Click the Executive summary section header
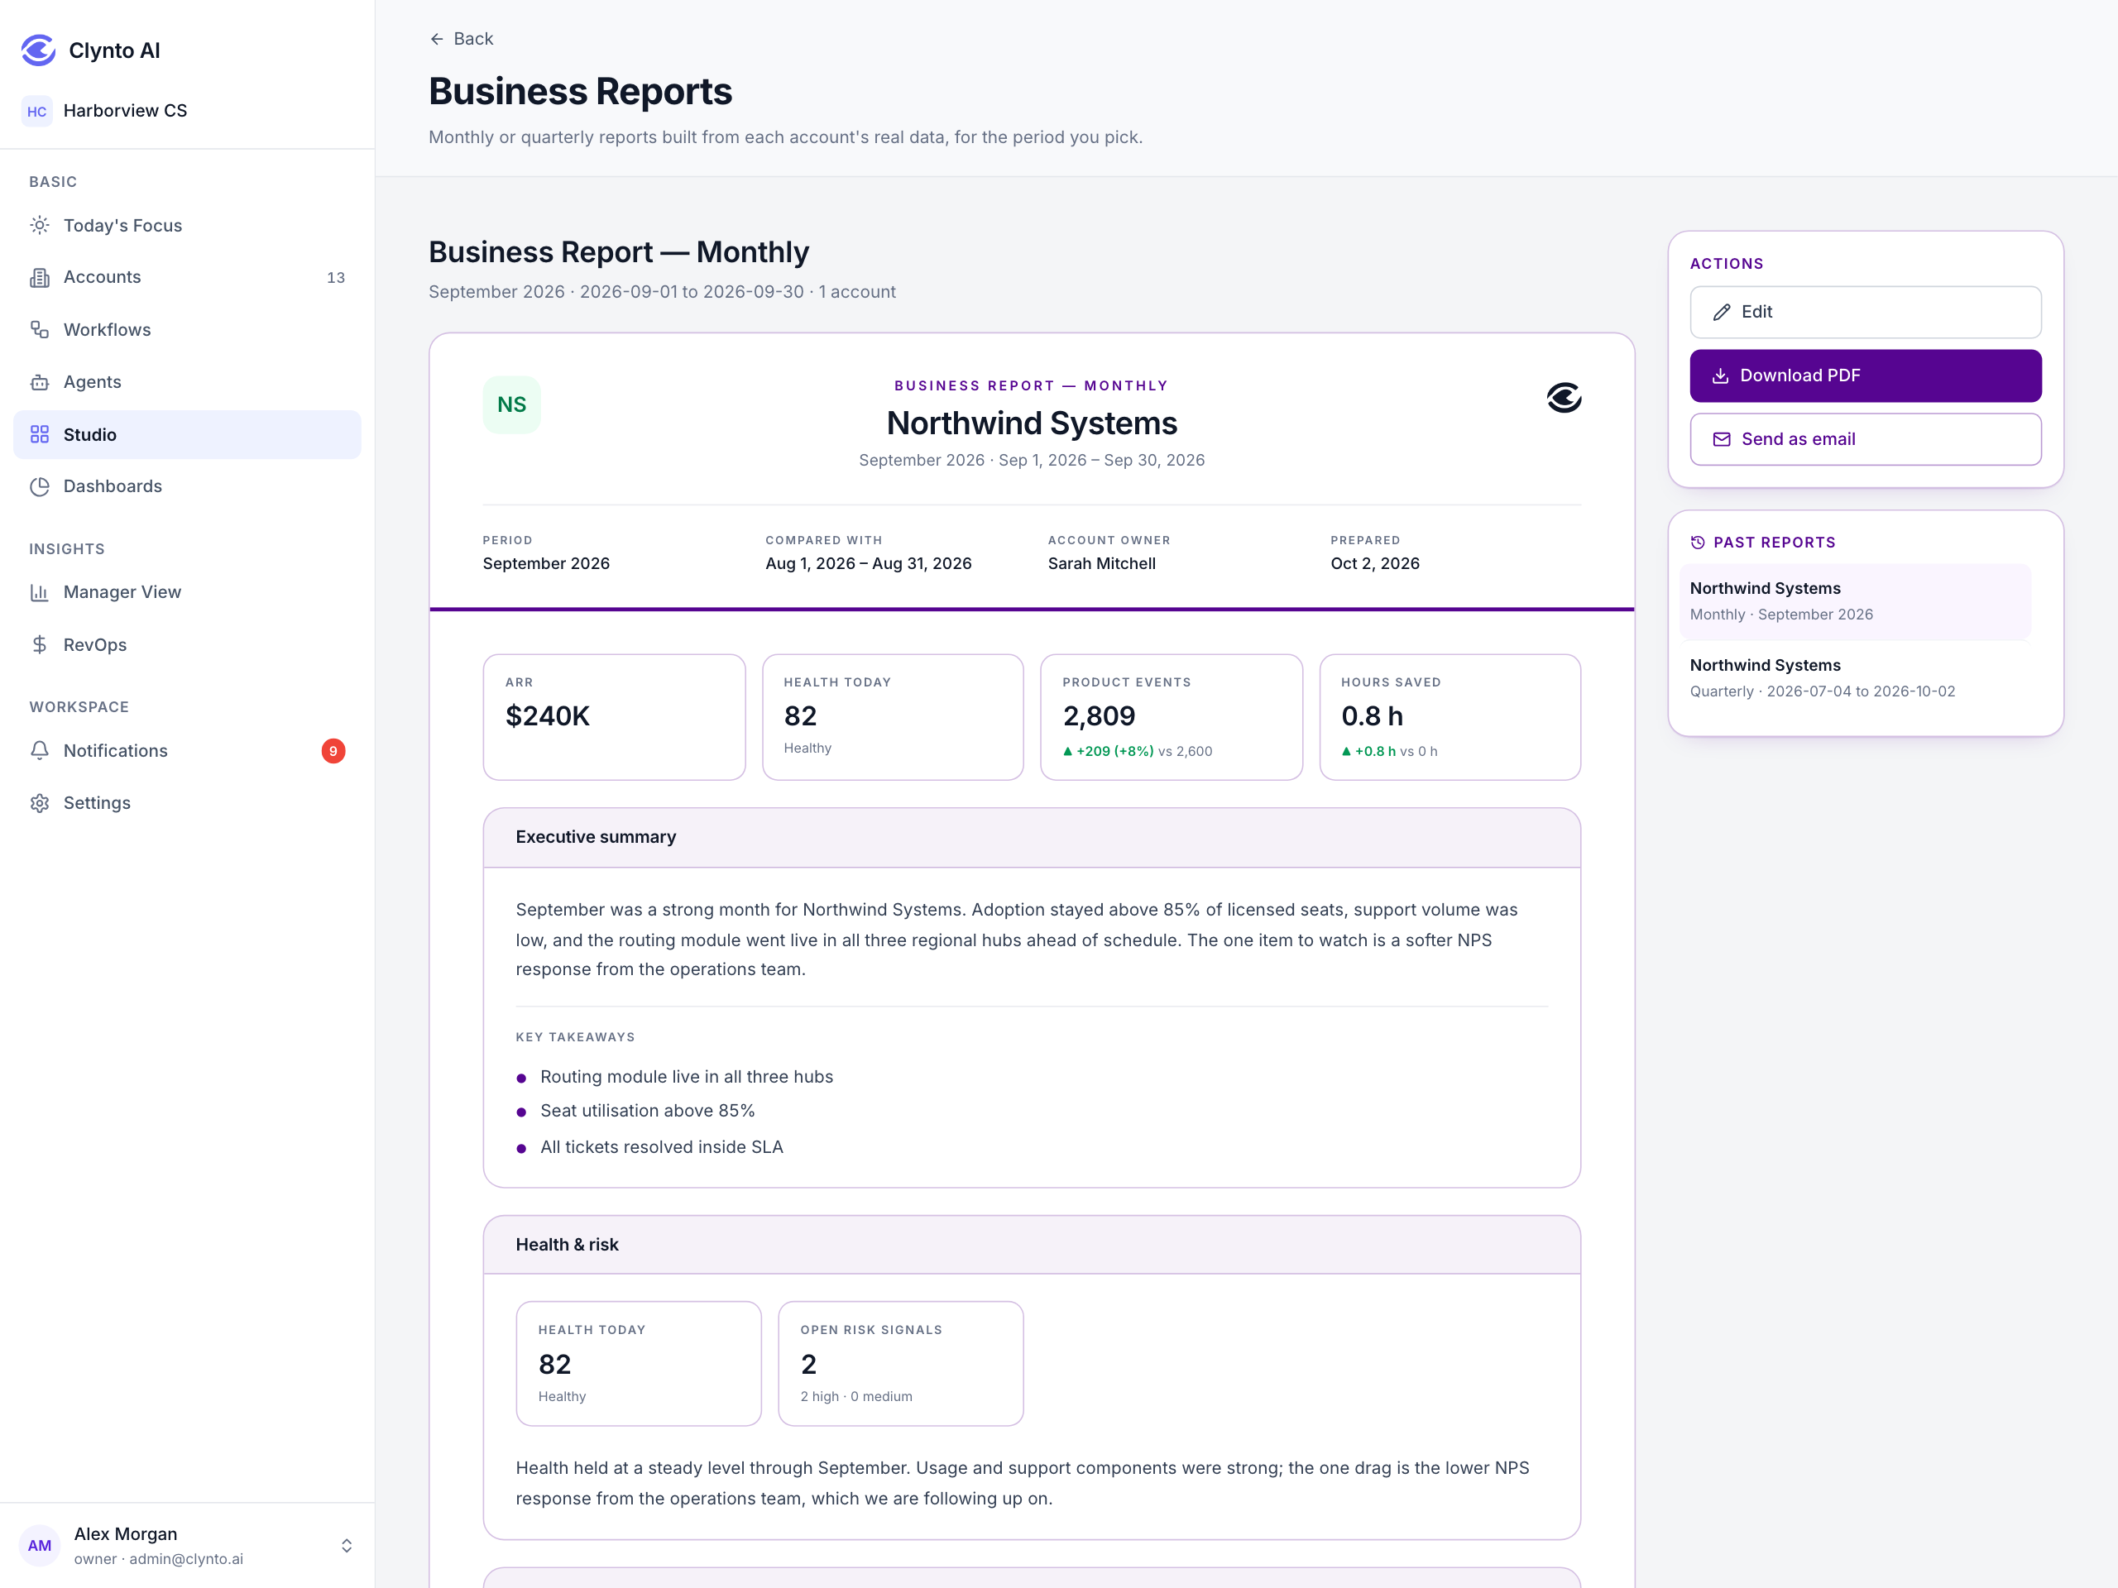 tap(1031, 838)
